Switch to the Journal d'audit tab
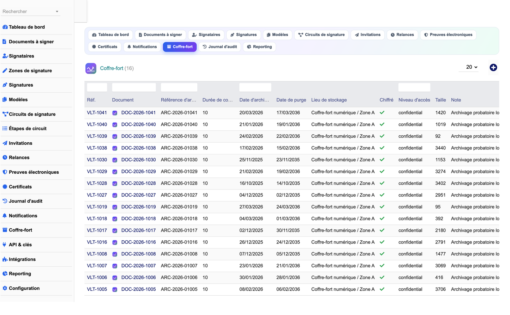 pos(220,47)
